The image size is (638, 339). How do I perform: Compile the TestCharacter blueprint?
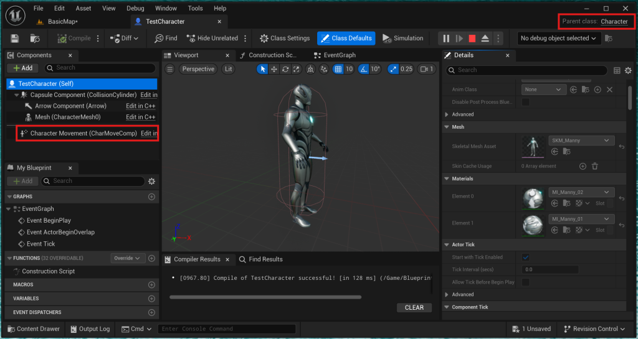pos(74,38)
